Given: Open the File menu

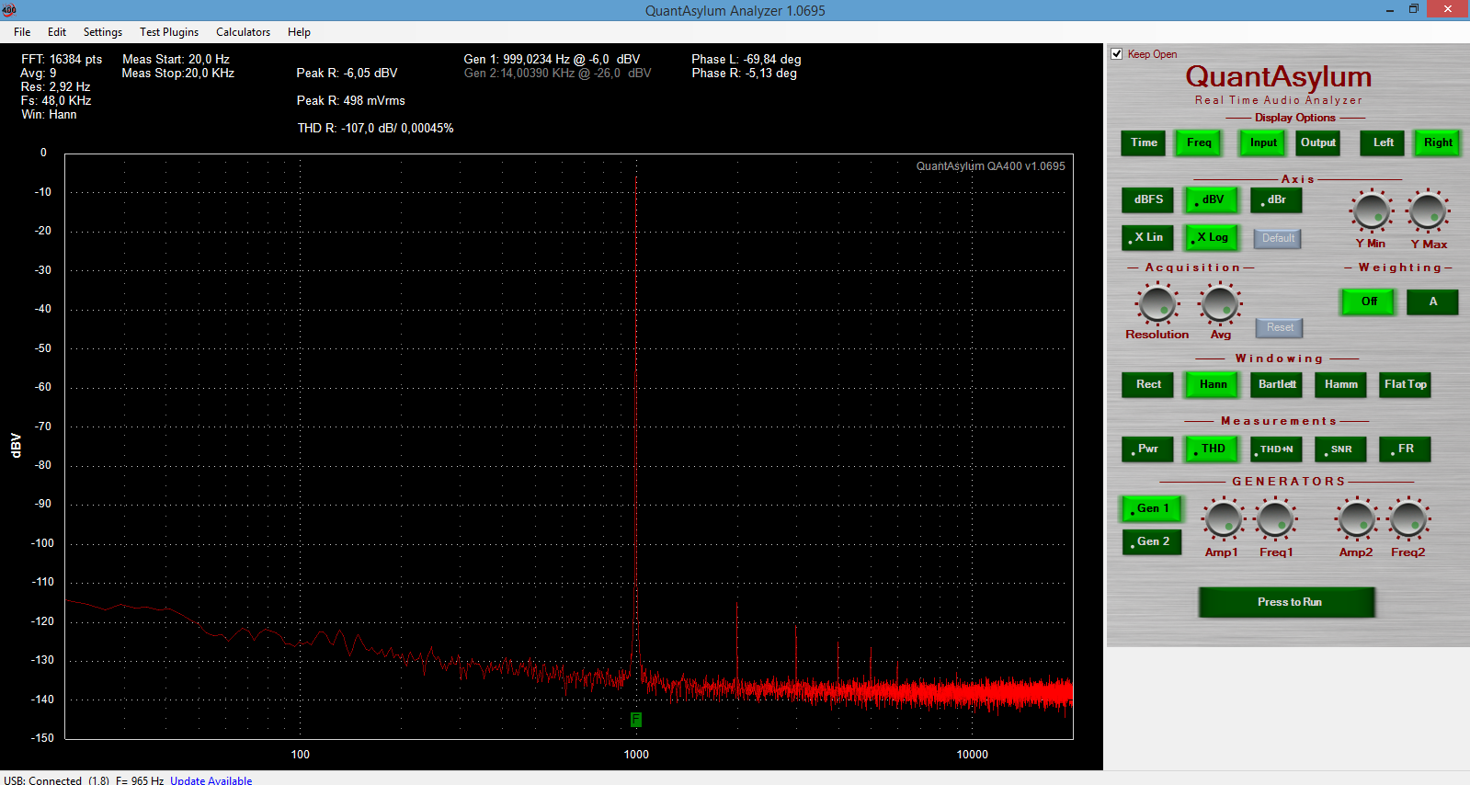Looking at the screenshot, I should [22, 32].
